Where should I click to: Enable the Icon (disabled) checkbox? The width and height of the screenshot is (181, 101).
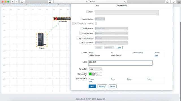(80, 43)
